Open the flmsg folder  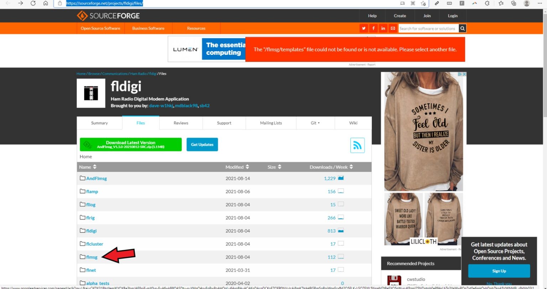click(92, 257)
